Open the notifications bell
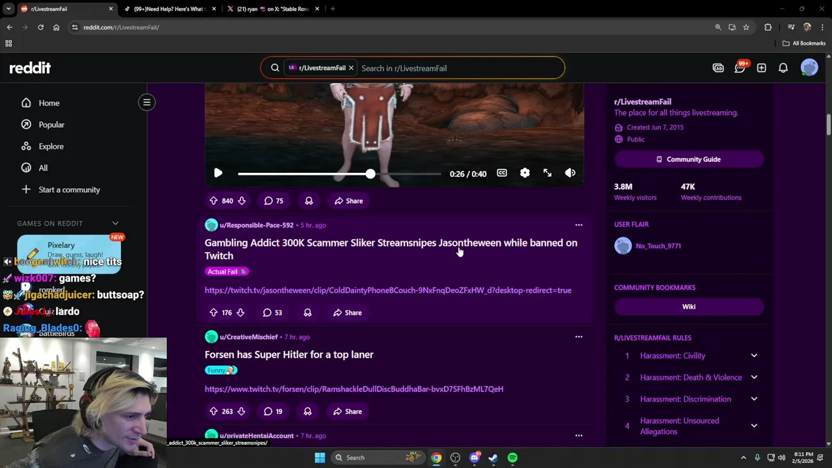 click(x=783, y=68)
